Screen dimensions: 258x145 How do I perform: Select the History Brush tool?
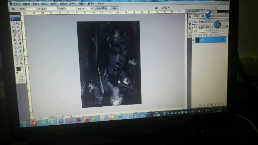point(19,39)
